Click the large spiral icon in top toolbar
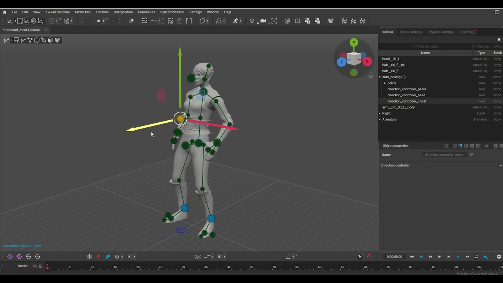 287,21
